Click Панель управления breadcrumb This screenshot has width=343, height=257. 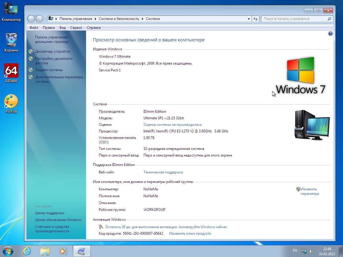pos(76,19)
